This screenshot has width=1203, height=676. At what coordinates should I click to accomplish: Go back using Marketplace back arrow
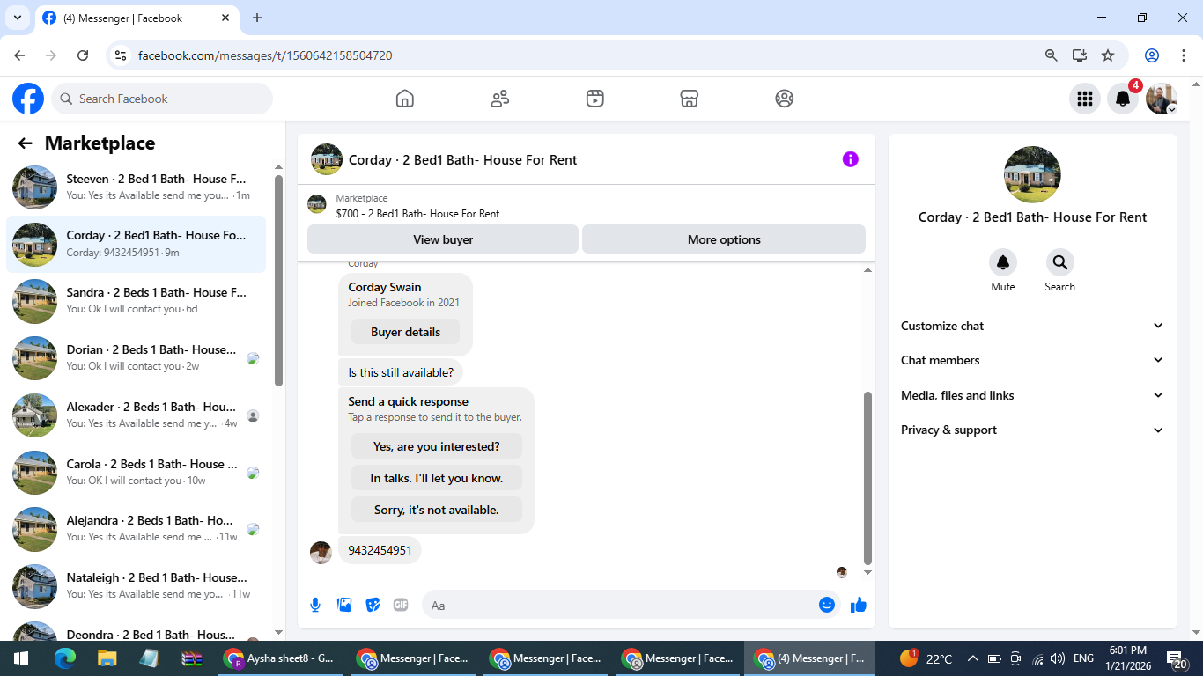(x=26, y=143)
